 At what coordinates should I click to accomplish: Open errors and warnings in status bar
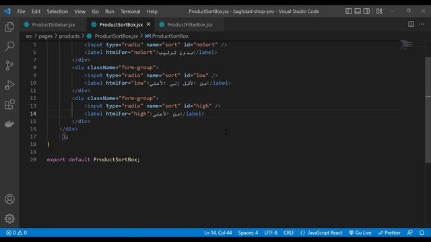click(16, 233)
